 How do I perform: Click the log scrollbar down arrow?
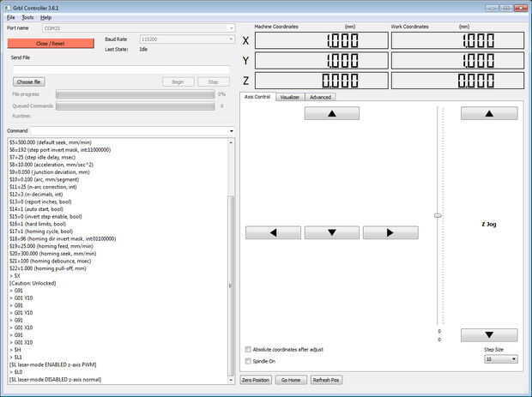[x=231, y=381]
